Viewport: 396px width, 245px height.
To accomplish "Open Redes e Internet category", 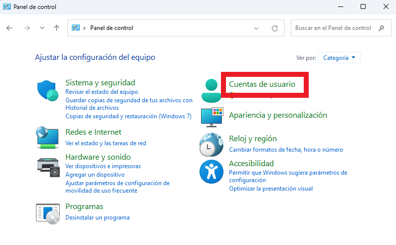I will click(93, 132).
